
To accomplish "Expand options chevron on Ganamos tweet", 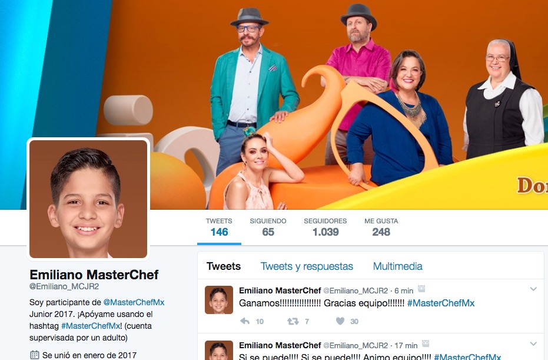I will 533,289.
